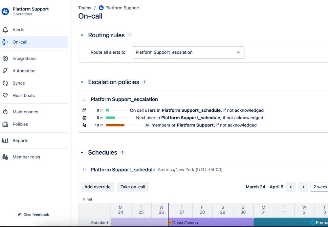Click the Reports bar chart icon
328x227 pixels.
(5, 141)
